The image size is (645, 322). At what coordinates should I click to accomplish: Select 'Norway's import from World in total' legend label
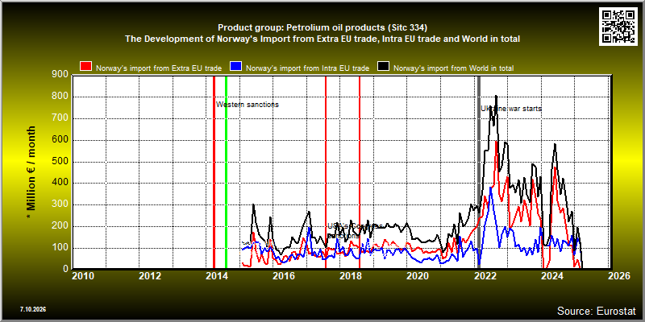click(x=454, y=68)
